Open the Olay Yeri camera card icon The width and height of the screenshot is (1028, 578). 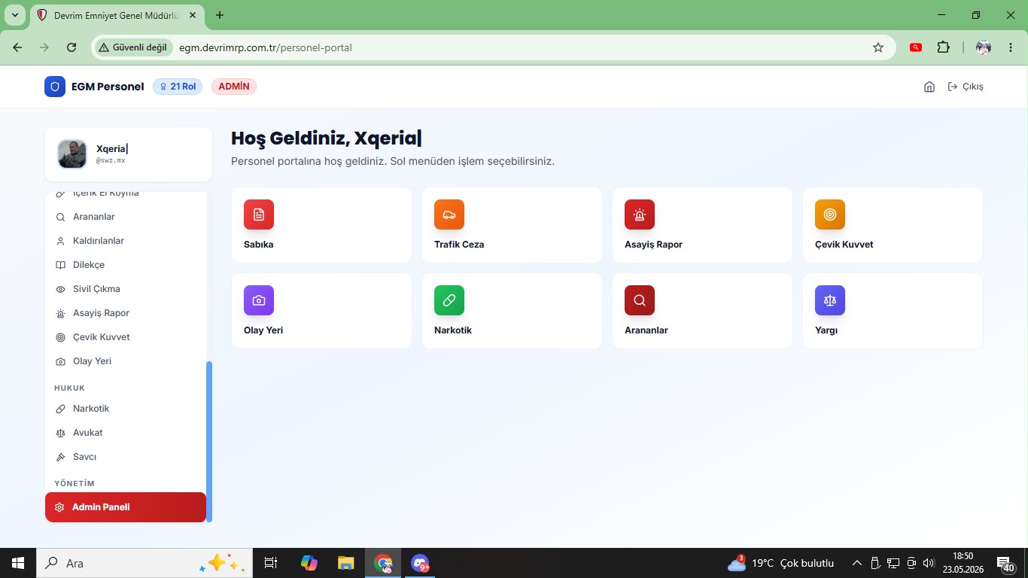259,300
